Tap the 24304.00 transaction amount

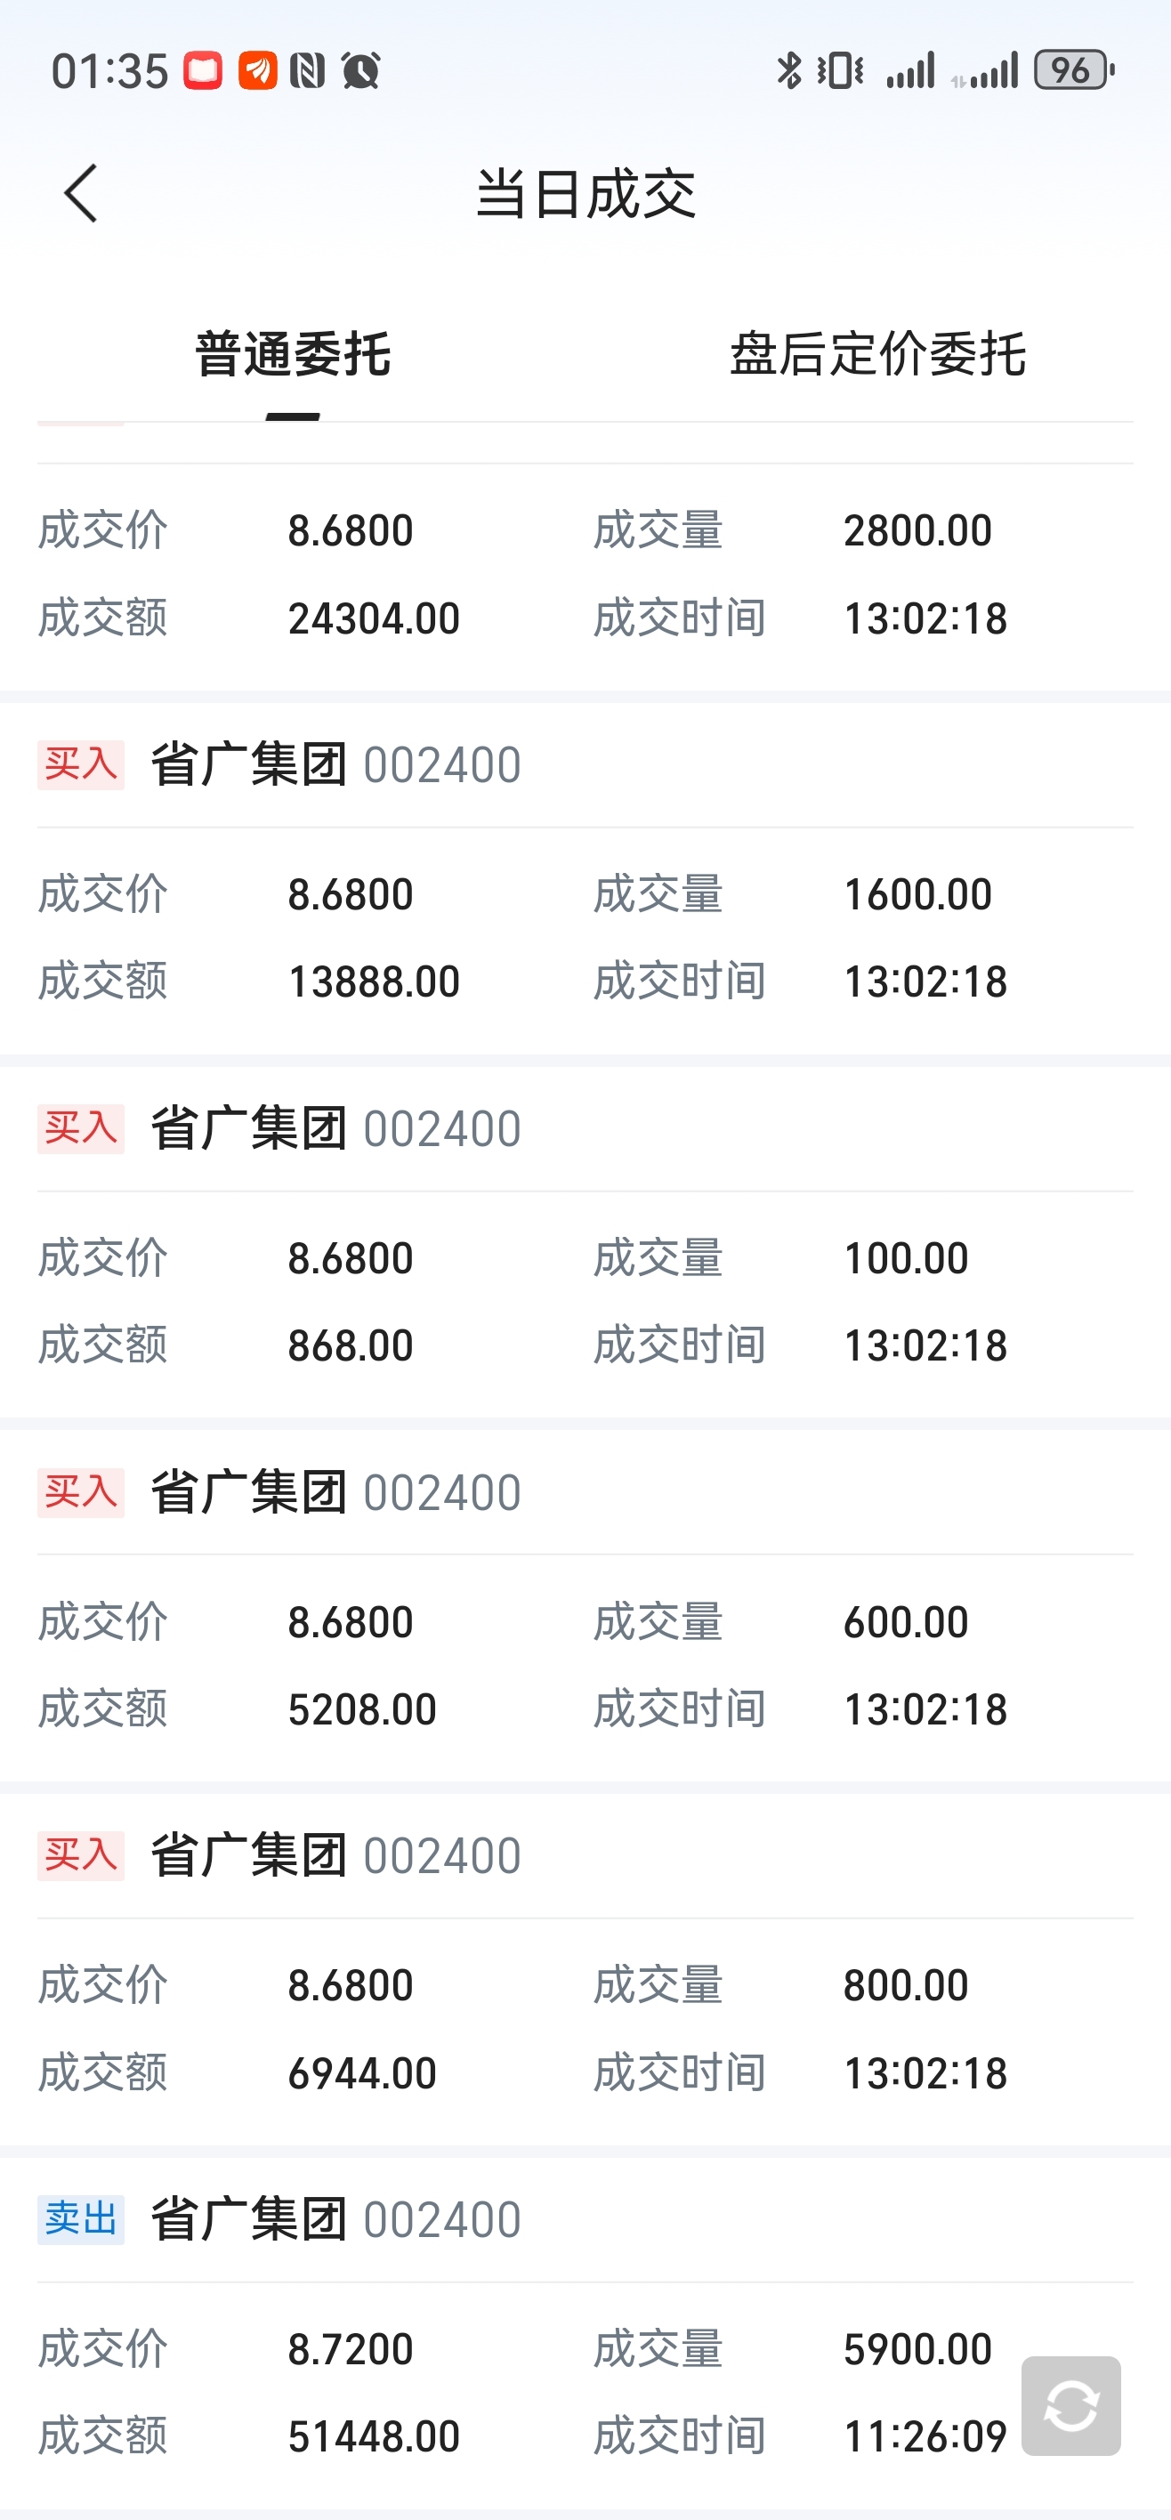(374, 618)
